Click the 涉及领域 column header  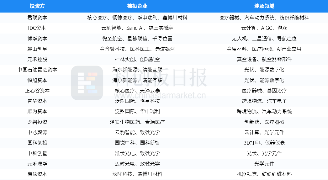pos(264,6)
